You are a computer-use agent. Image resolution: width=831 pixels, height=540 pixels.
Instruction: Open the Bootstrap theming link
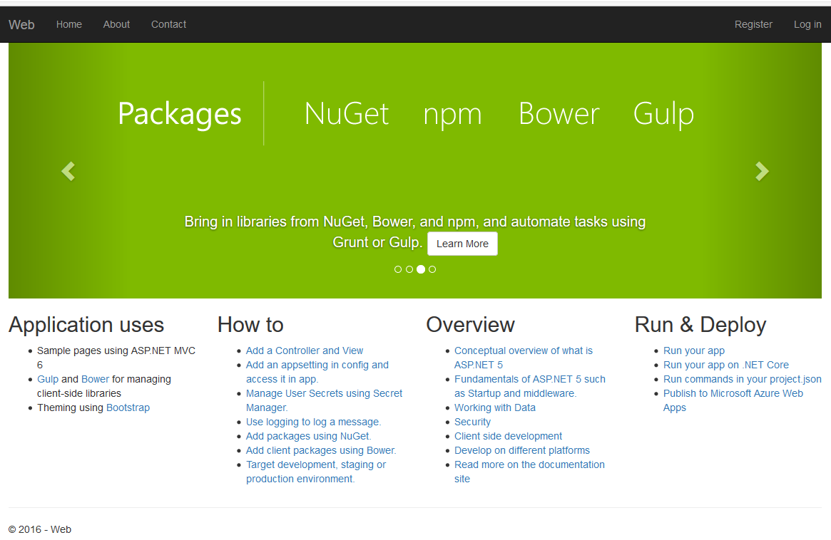pos(128,407)
